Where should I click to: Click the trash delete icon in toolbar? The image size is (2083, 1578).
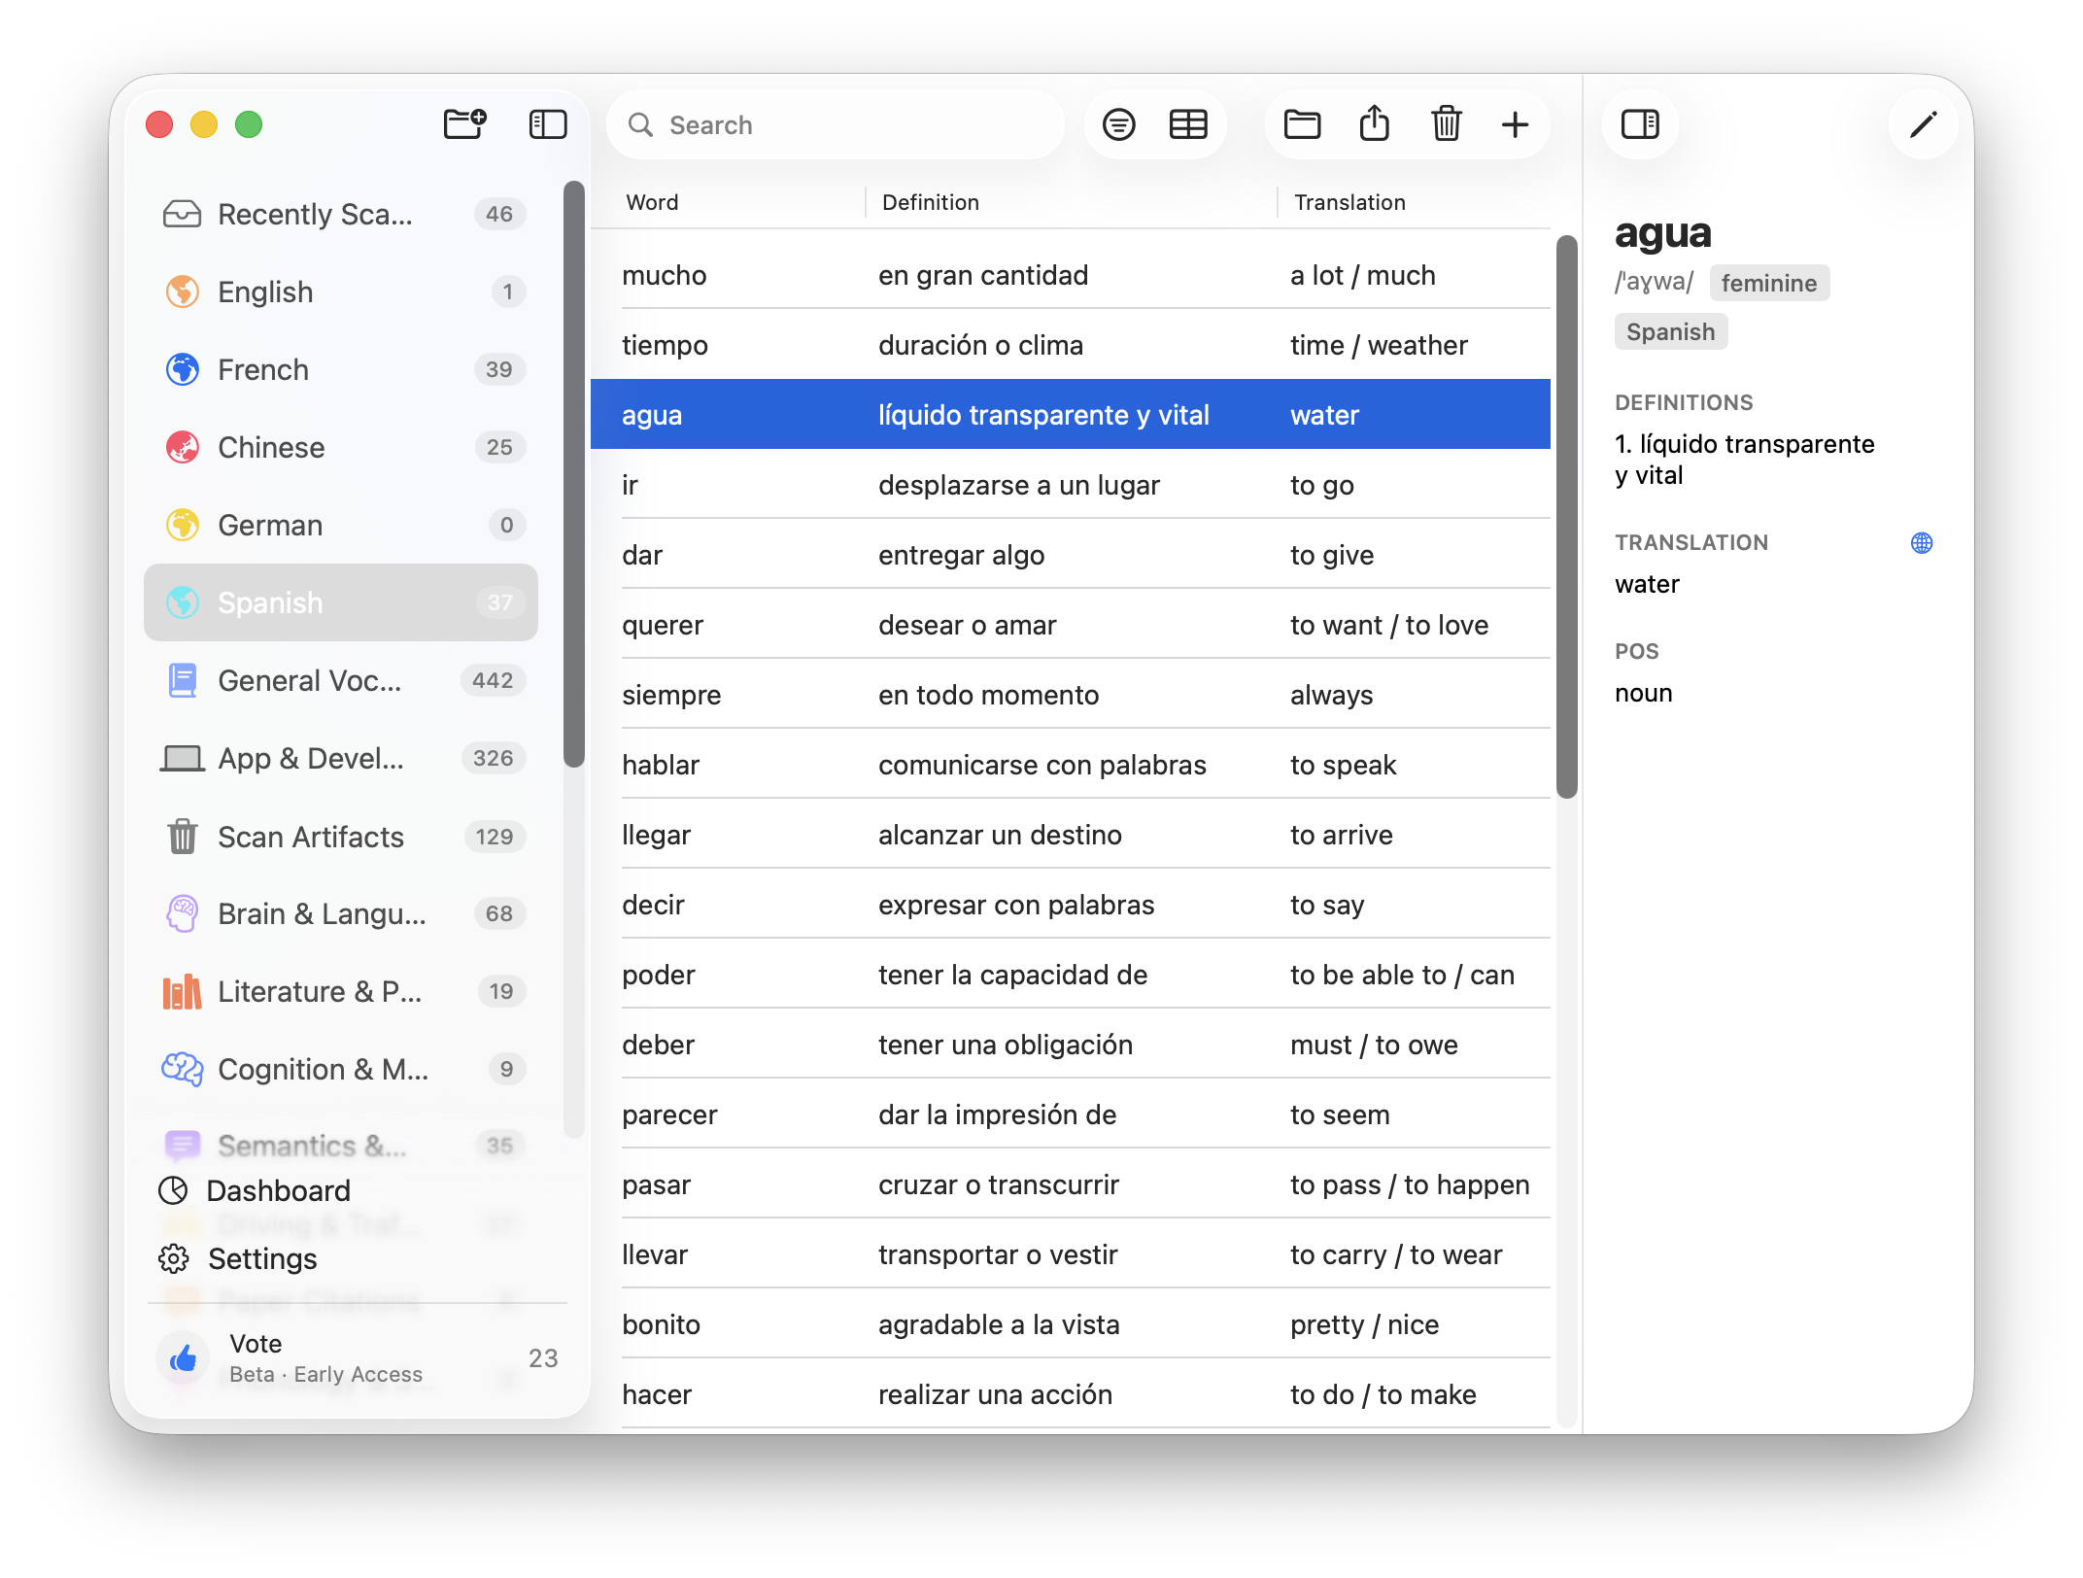point(1447,123)
